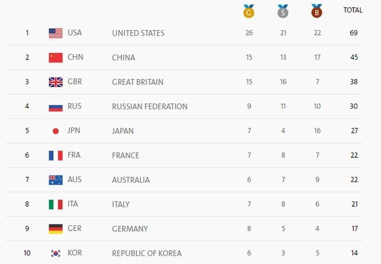The width and height of the screenshot is (381, 264).
Task: Click the silver medal column icon
Action: (283, 11)
